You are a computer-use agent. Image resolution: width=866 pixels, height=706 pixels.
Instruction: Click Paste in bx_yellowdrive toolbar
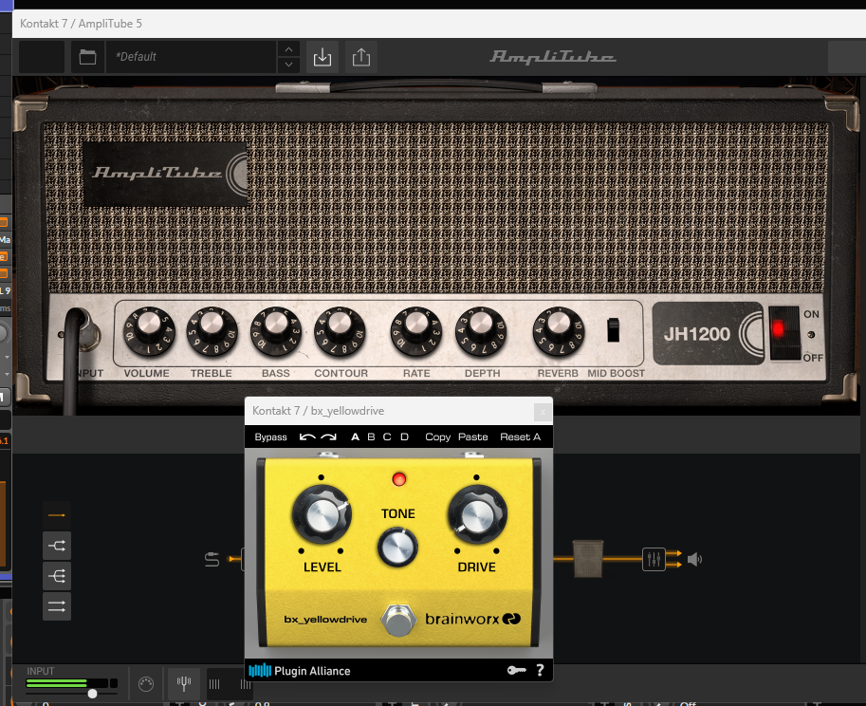click(x=472, y=437)
